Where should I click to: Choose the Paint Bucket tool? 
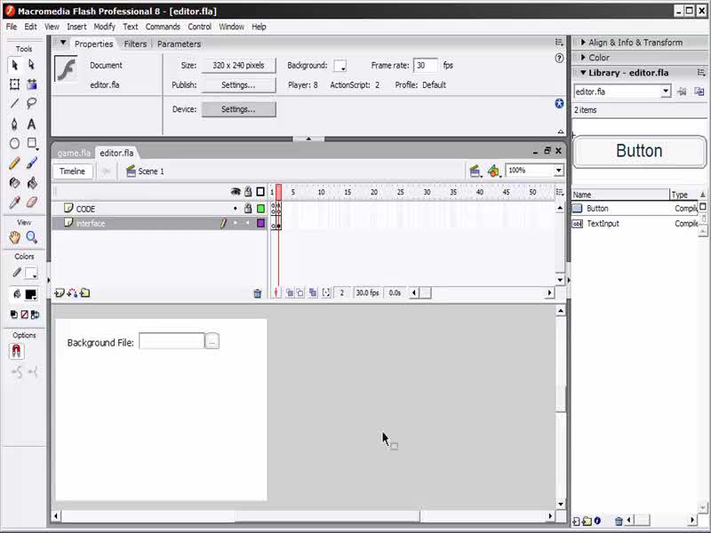tap(32, 183)
